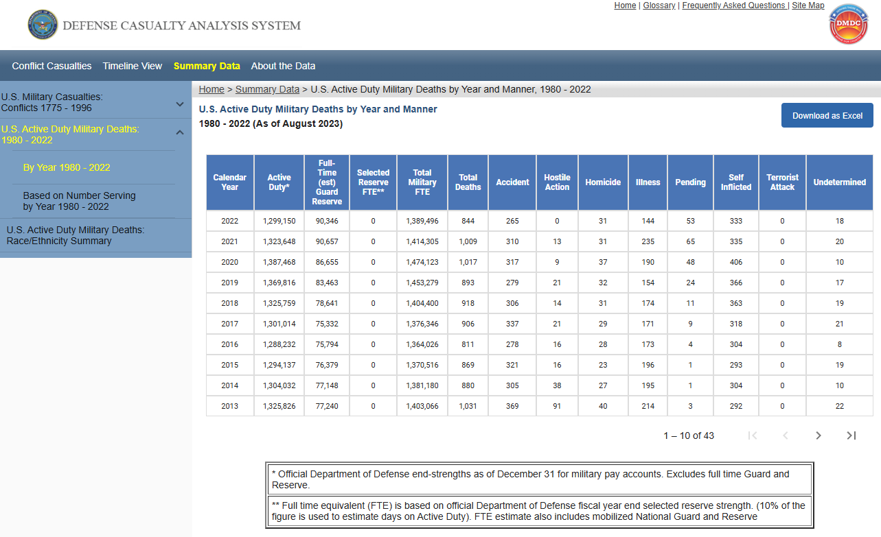Viewport: 881px width, 537px height.
Task: Click Summary Data in the breadcrumb
Action: (x=267, y=89)
